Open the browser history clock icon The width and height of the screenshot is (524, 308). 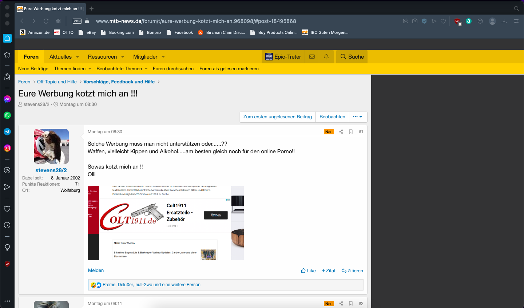pos(7,225)
